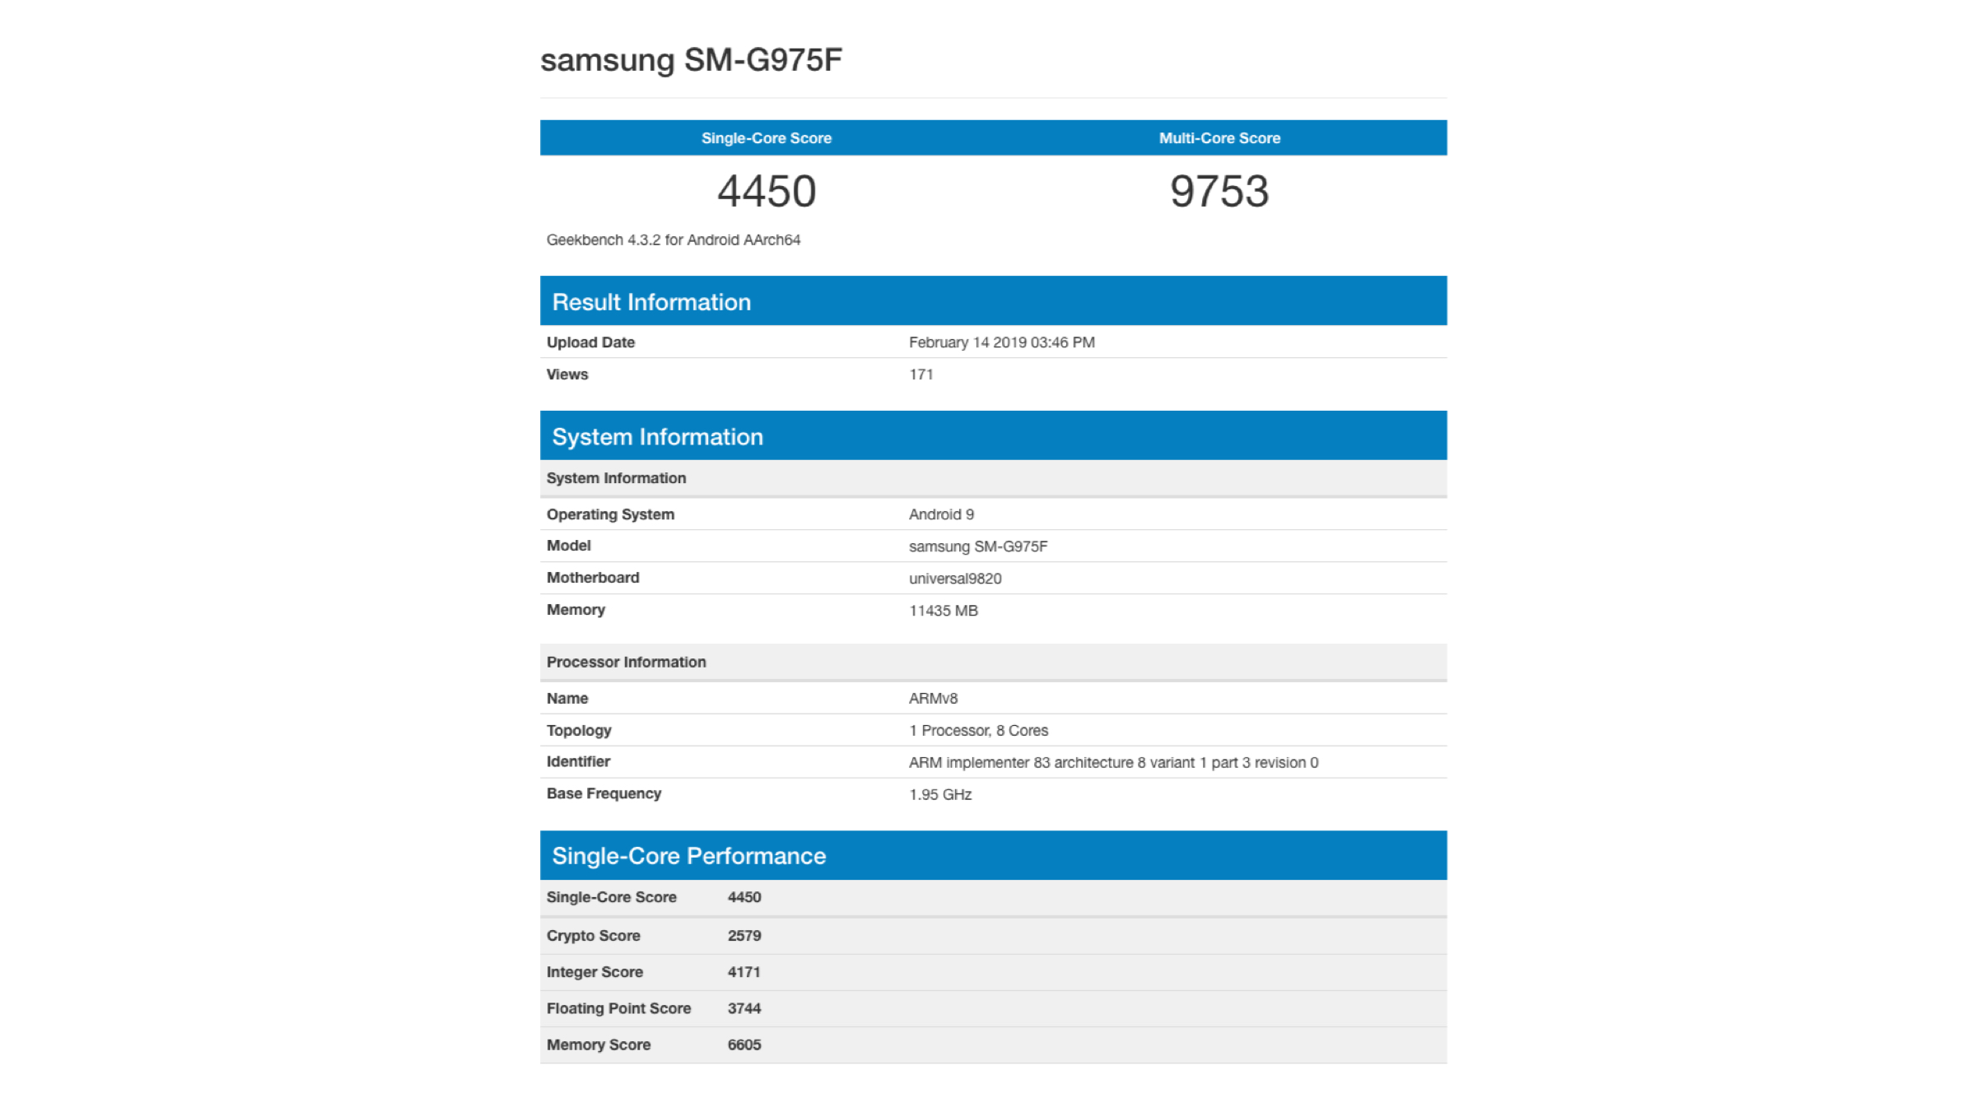Click the Memory Score row value 6605

click(743, 1045)
